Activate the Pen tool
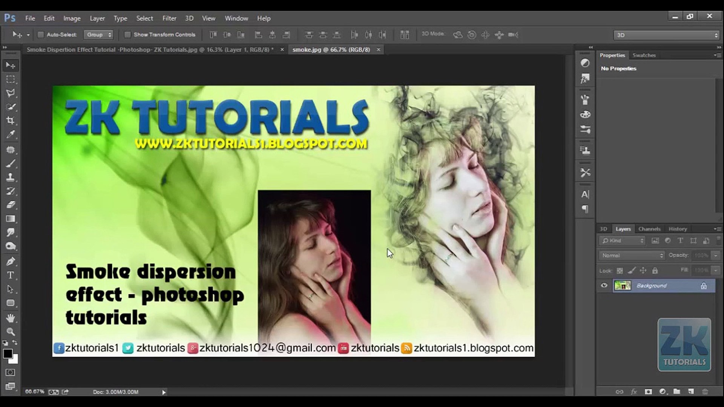 point(11,262)
